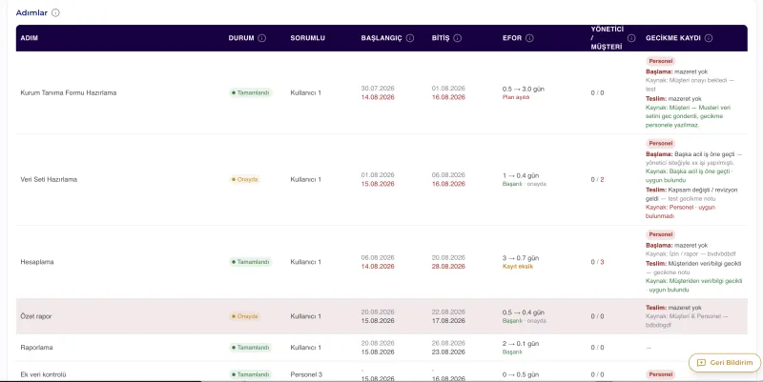
Task: Click effort value 0 → 0.5 gün
Action: pyautogui.click(x=520, y=374)
